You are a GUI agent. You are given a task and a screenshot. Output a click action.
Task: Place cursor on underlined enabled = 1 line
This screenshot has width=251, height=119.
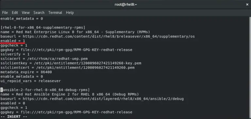pyautogui.click(x=13, y=41)
